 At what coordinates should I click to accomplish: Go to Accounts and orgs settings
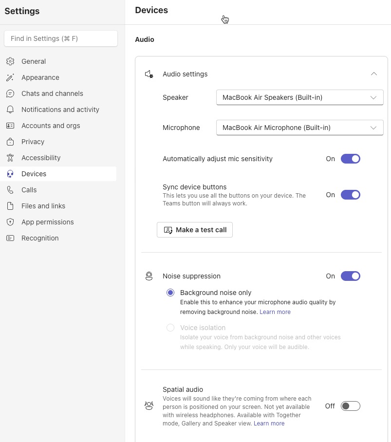pos(51,126)
